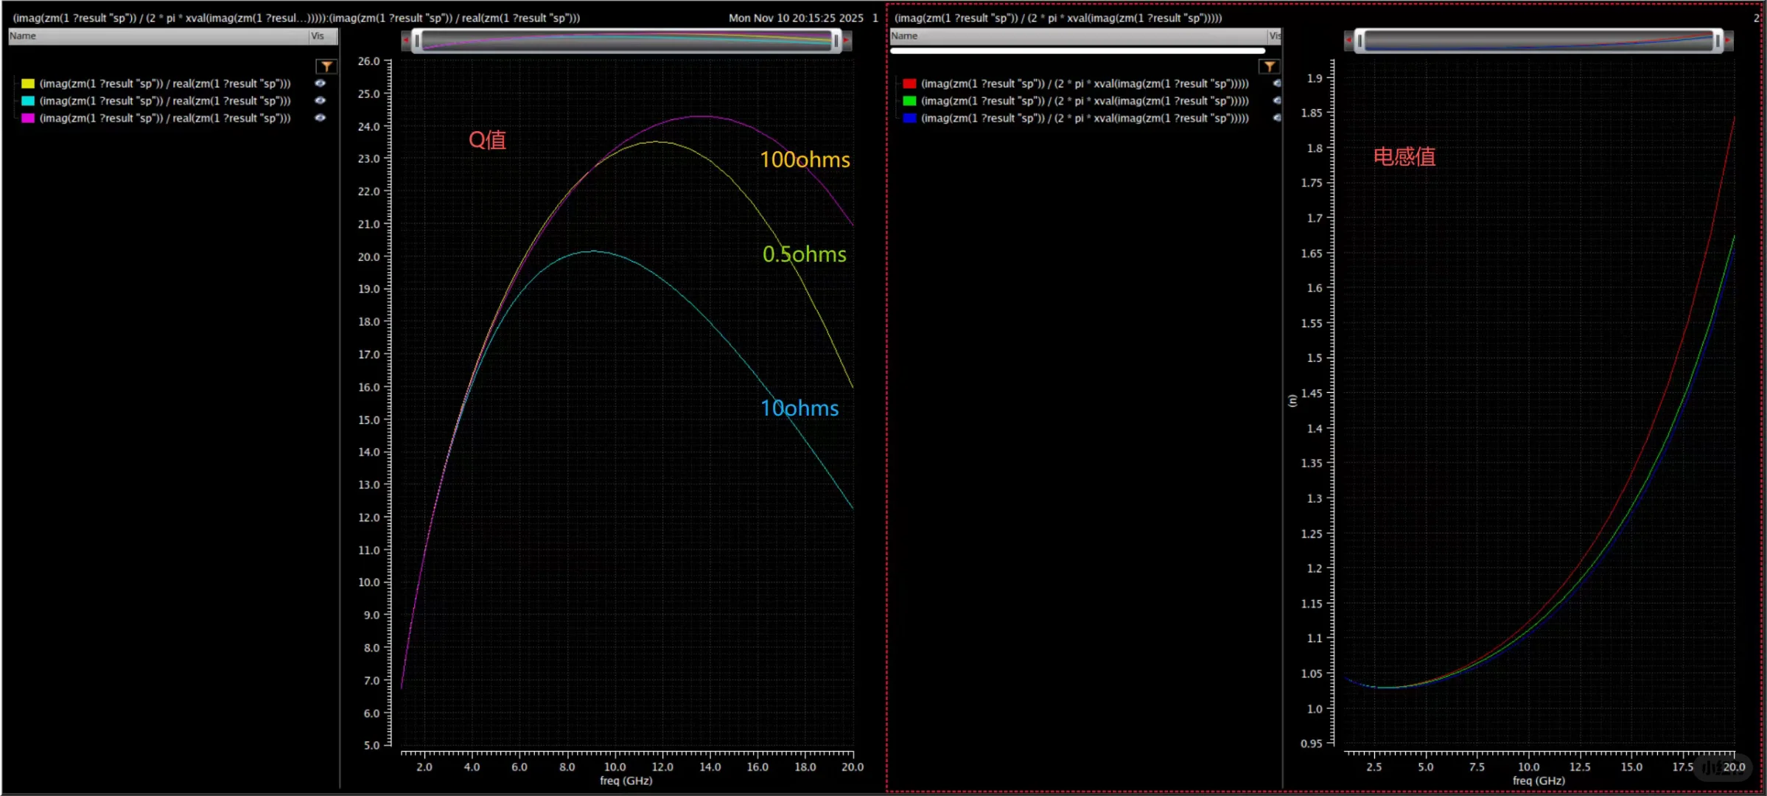Click the filter icon in left trace legend

[x=326, y=66]
